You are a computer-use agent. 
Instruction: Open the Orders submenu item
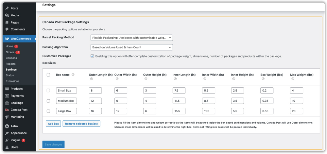click(10, 52)
